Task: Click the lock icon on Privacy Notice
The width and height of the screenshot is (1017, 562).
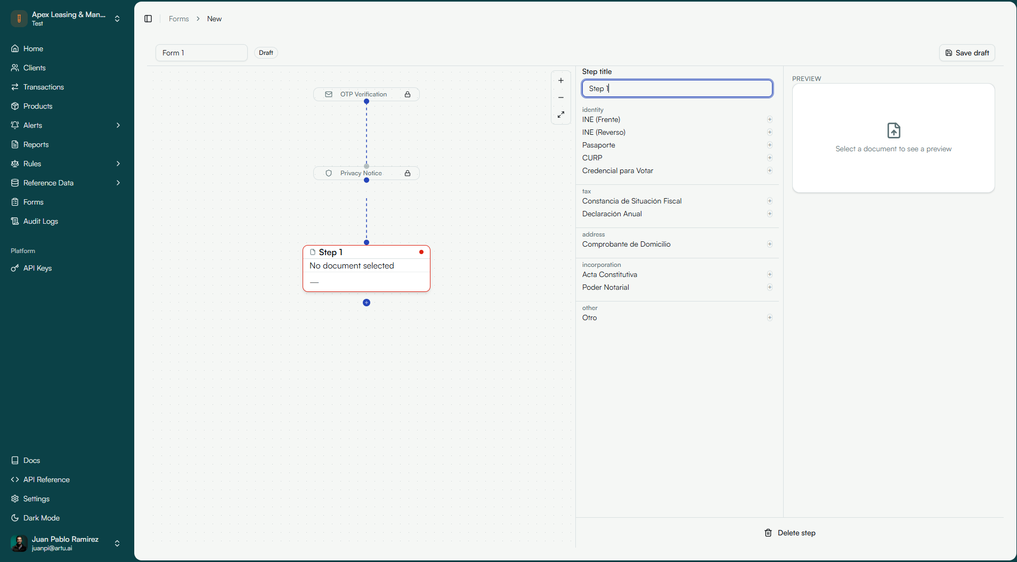Action: (408, 173)
